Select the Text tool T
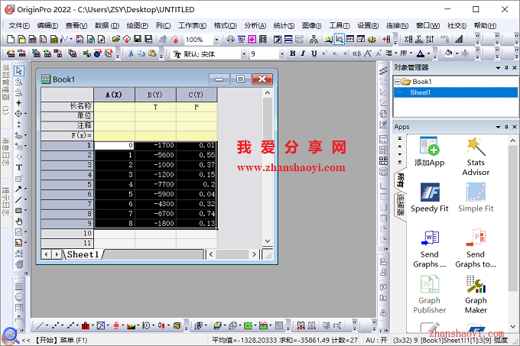The image size is (520, 346). pyautogui.click(x=19, y=167)
